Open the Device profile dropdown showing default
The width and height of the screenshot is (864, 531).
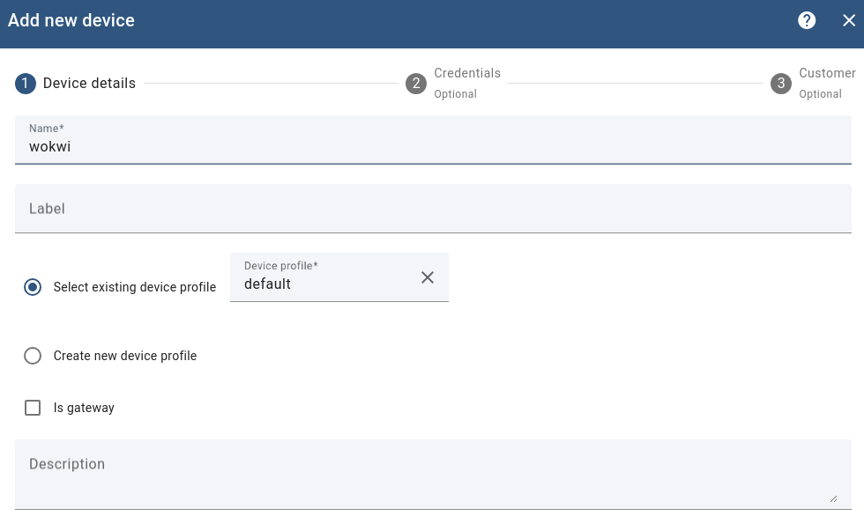pos(322,284)
